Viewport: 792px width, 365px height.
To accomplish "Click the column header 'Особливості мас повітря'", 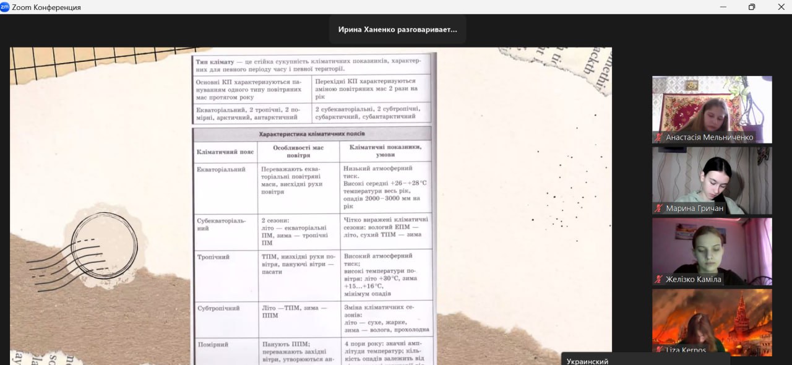I will point(298,152).
